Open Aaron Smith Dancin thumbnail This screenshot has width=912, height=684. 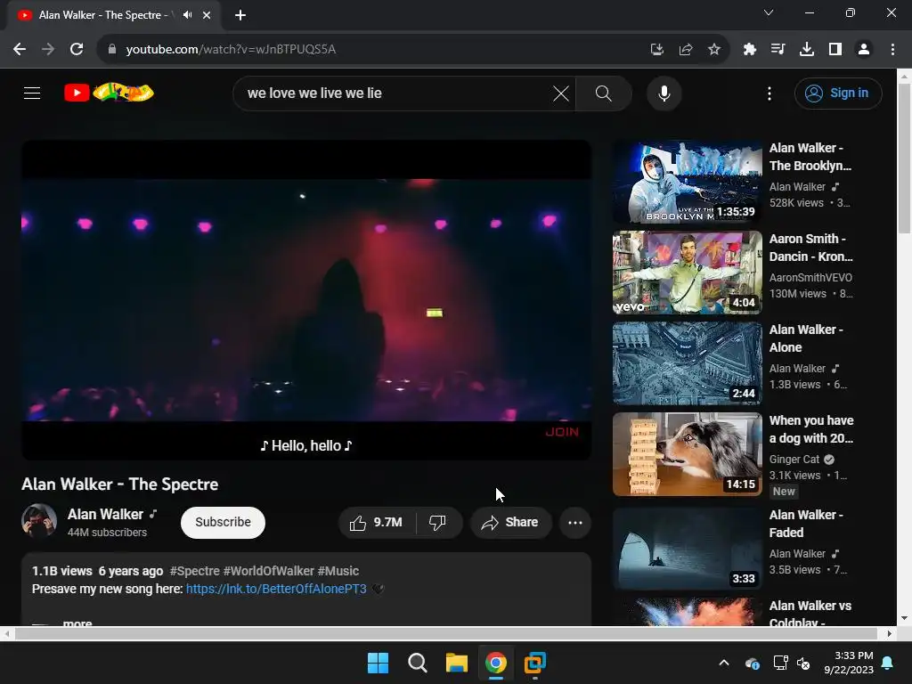688,273
